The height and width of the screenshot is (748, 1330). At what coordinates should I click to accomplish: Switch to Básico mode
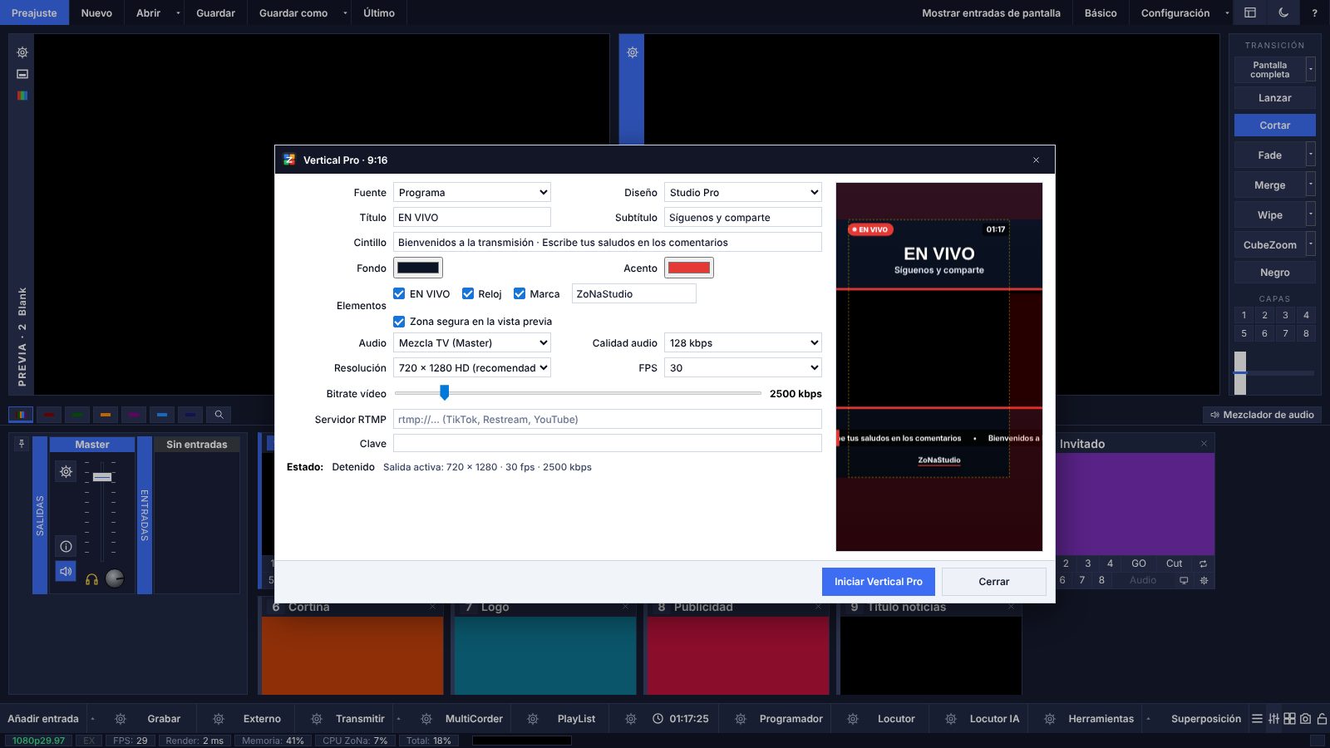tap(1101, 12)
